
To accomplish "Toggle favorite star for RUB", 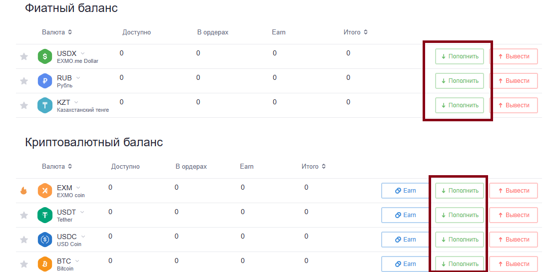I will click(x=23, y=81).
